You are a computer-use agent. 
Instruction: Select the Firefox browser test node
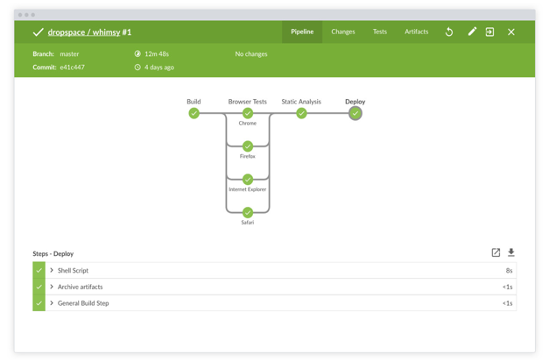[x=248, y=146]
